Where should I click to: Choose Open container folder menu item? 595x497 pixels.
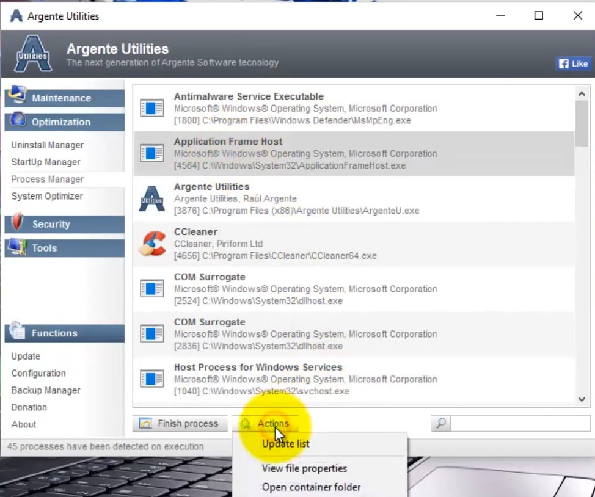[311, 487]
